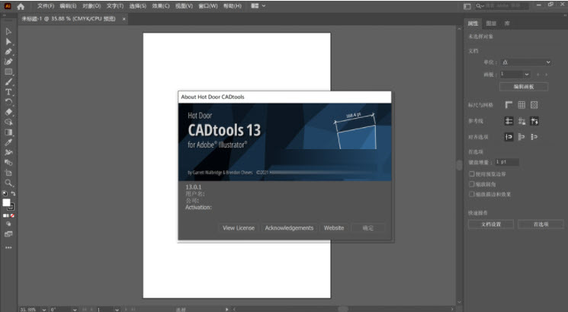Open the units dropdown in properties
Screen dimensions: 568x312
coord(526,62)
